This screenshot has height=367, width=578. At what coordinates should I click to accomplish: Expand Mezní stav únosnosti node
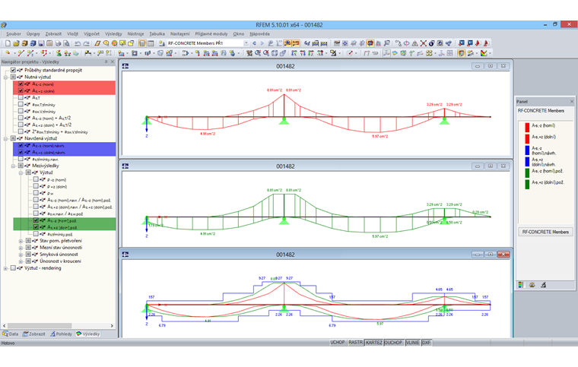tap(21, 248)
